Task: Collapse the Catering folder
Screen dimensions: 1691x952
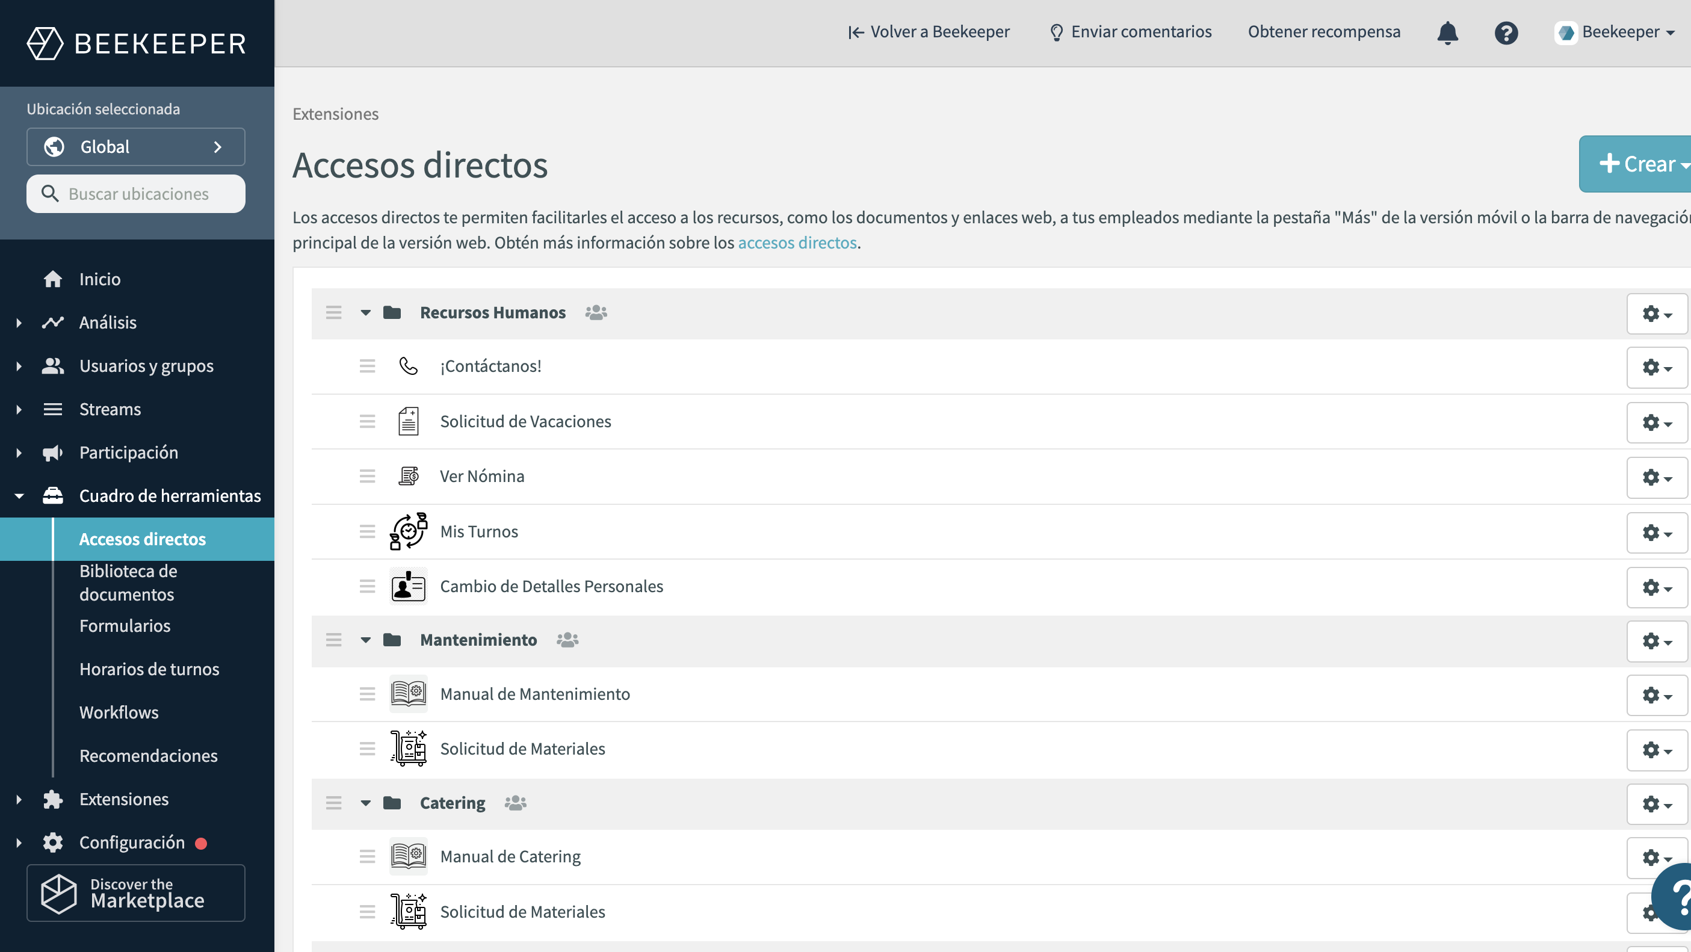Action: point(366,803)
